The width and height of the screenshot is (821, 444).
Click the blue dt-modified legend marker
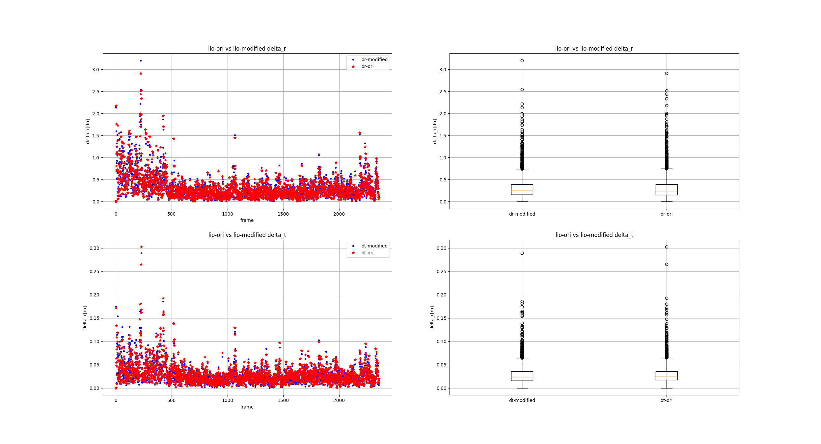(x=353, y=246)
